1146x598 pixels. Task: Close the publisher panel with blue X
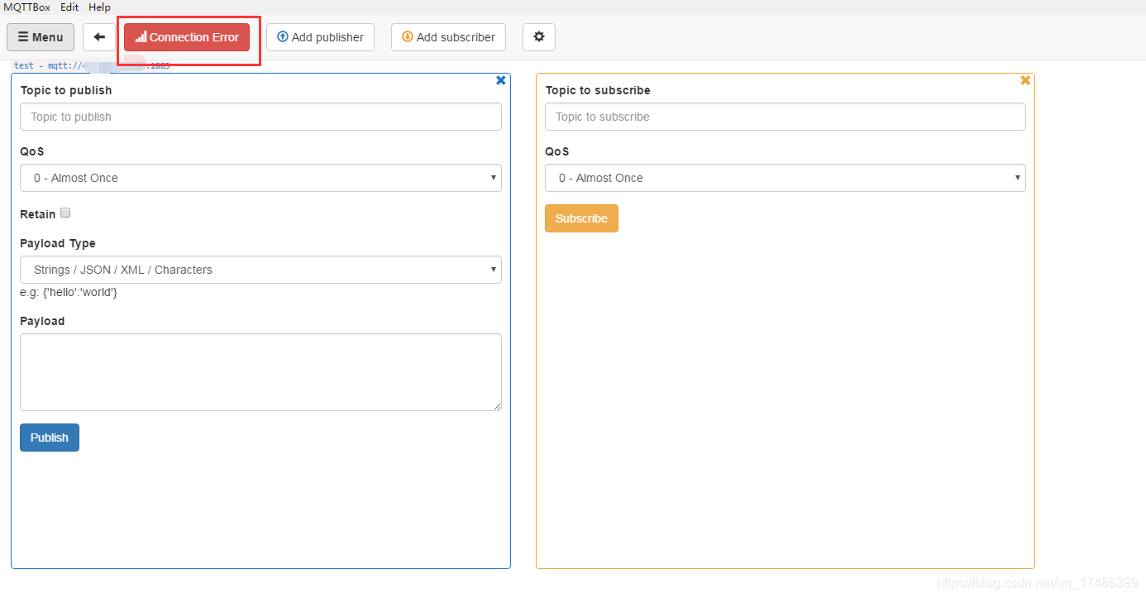[x=500, y=80]
